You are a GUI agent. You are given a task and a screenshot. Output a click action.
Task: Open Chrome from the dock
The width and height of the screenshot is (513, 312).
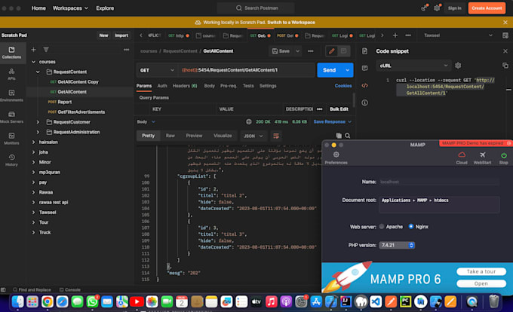point(47,302)
